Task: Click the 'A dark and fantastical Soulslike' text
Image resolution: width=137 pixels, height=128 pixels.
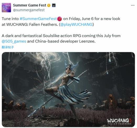Action: [31, 36]
